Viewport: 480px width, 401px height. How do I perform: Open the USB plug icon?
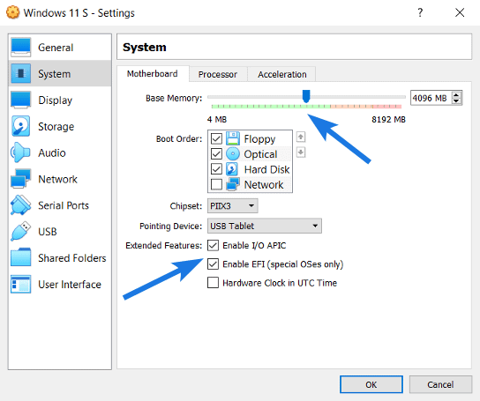(21, 231)
